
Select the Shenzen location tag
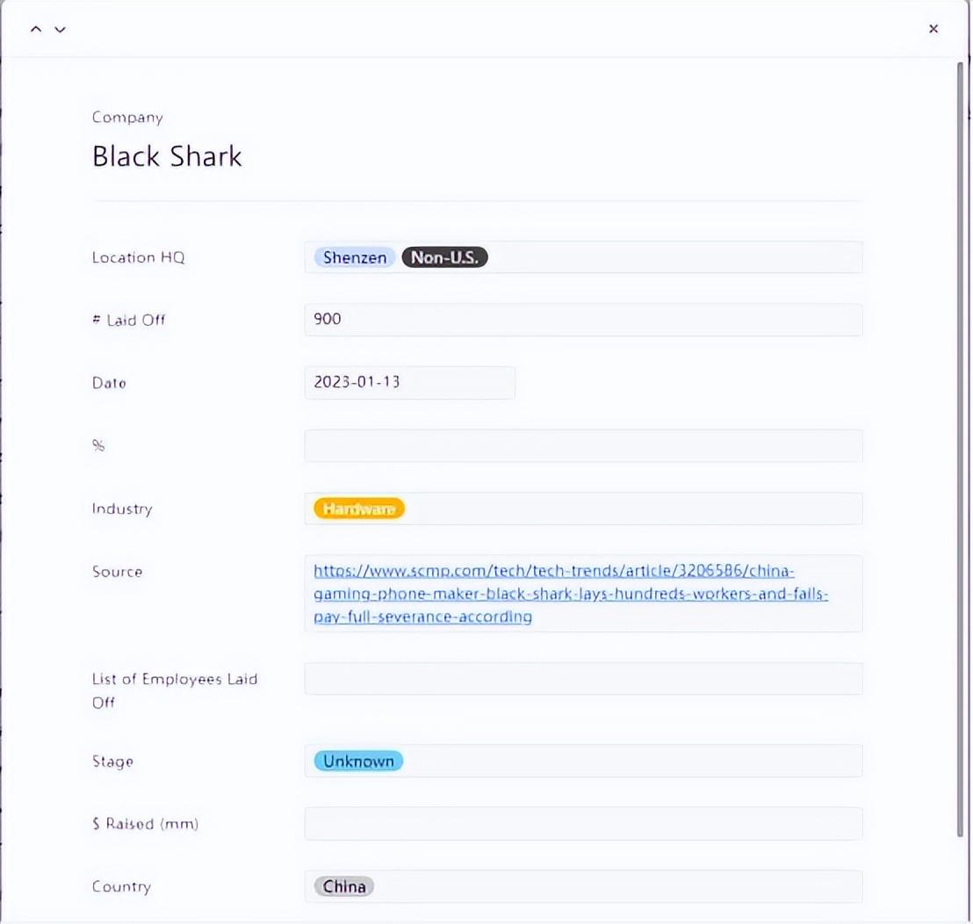(354, 257)
